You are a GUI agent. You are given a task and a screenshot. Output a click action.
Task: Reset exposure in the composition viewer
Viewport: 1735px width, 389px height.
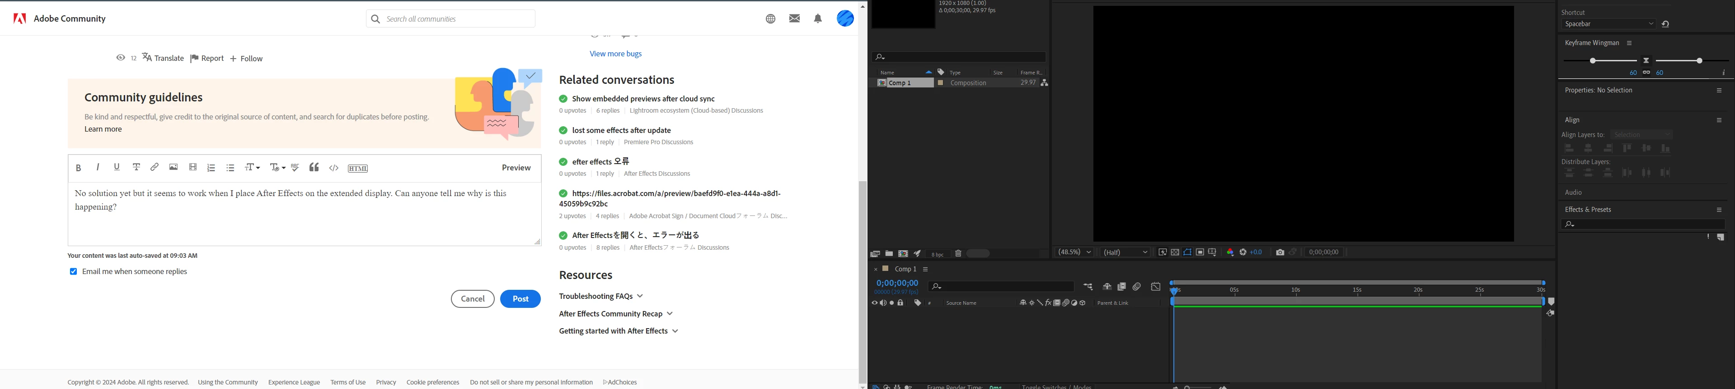coord(1243,252)
